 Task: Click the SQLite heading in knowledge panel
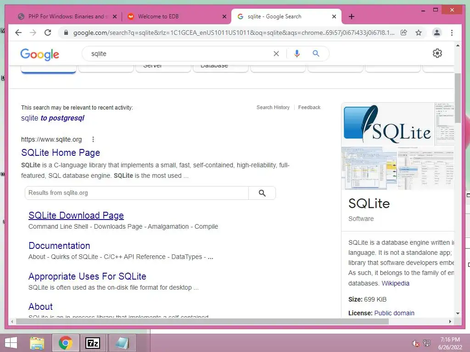click(x=369, y=204)
